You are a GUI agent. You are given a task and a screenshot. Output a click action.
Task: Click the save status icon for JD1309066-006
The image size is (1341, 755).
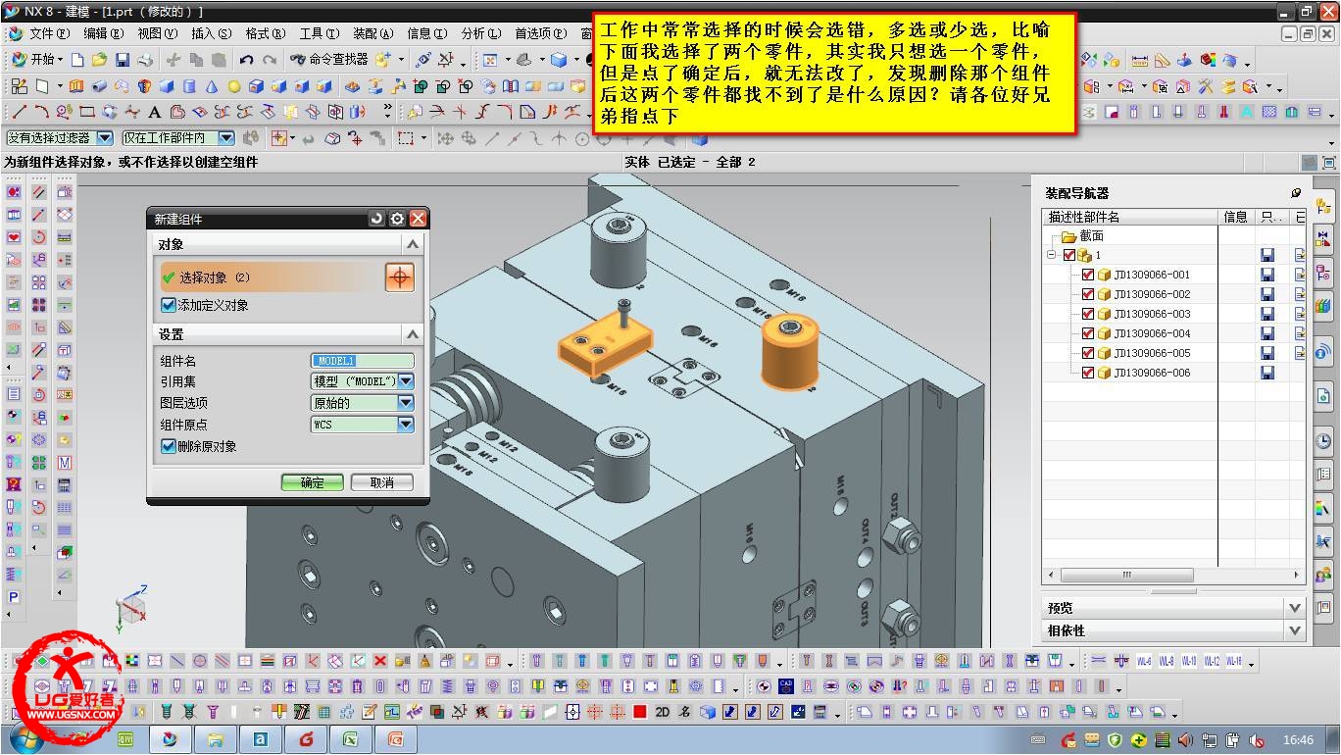[x=1267, y=373]
